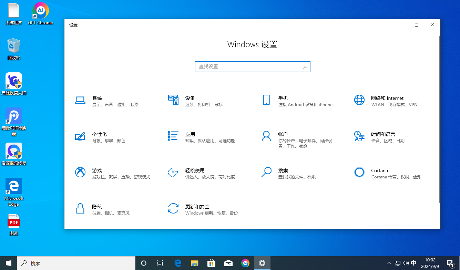
Task: Click the text 背景、锁屏、颜色
Action: [x=109, y=141]
